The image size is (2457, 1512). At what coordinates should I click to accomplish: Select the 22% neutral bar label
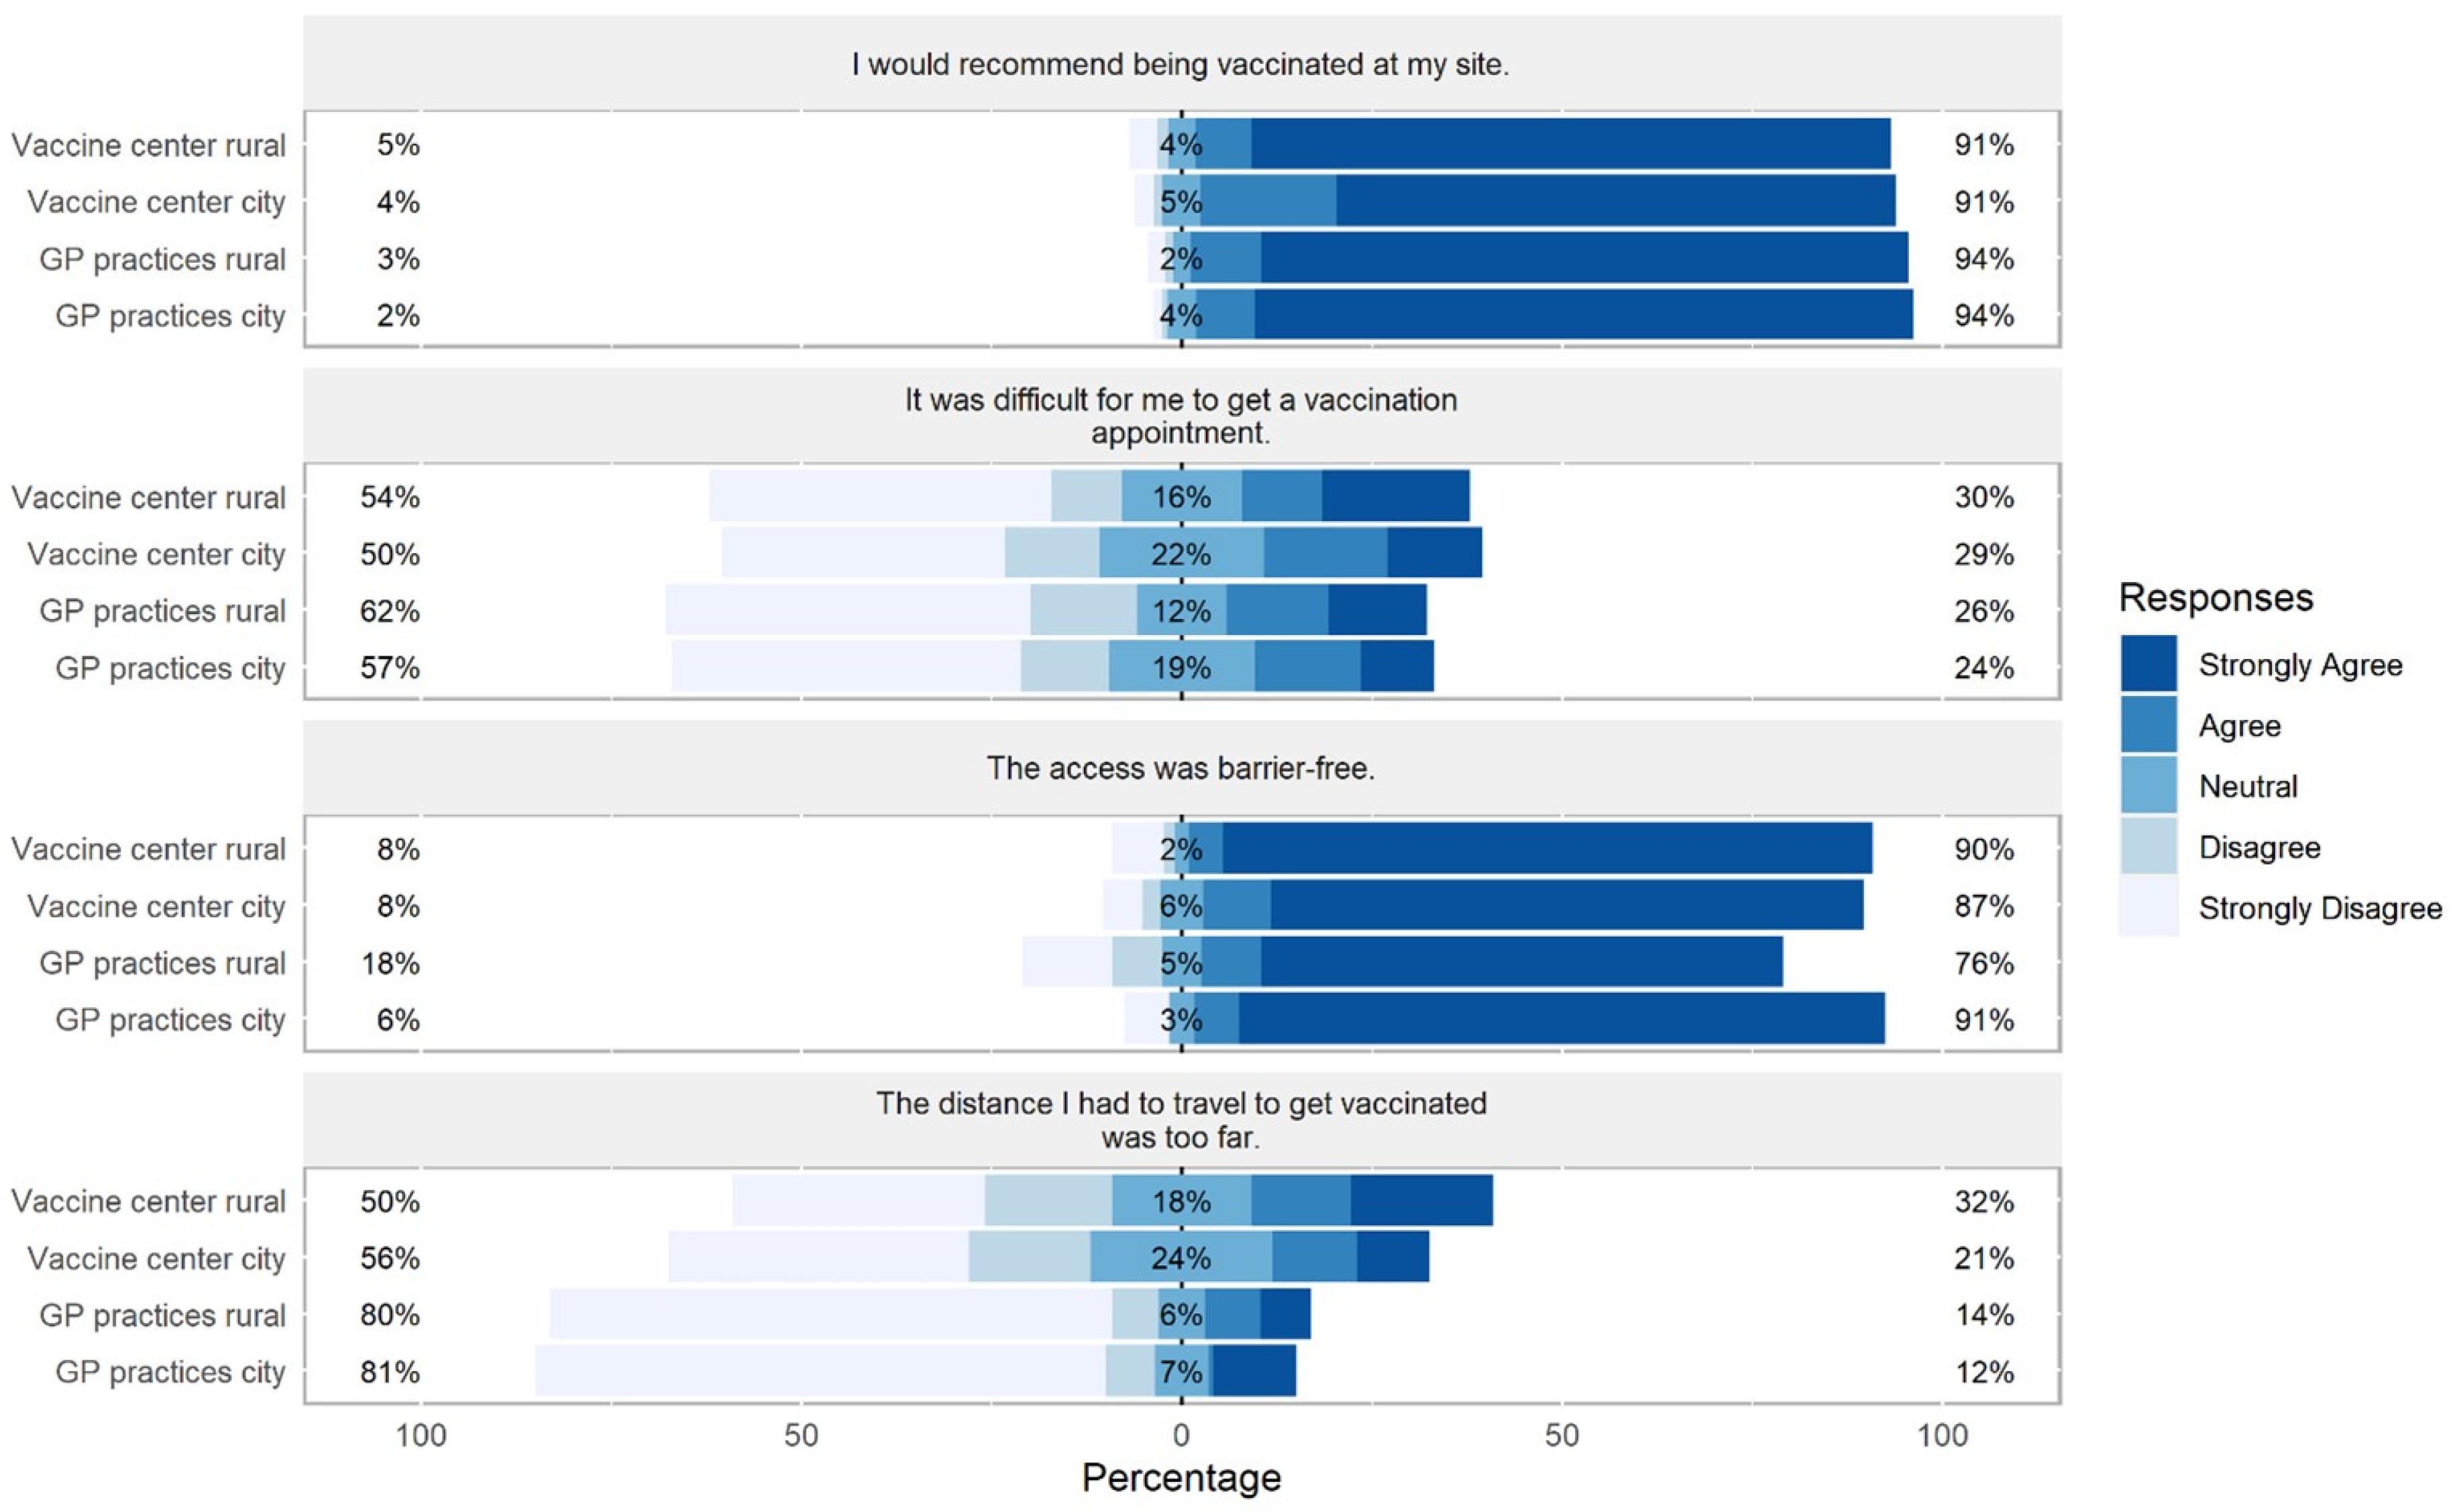click(1181, 554)
